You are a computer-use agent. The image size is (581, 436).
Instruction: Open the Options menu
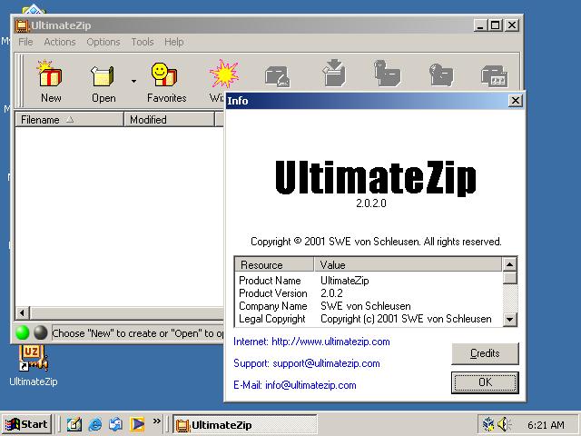103,42
